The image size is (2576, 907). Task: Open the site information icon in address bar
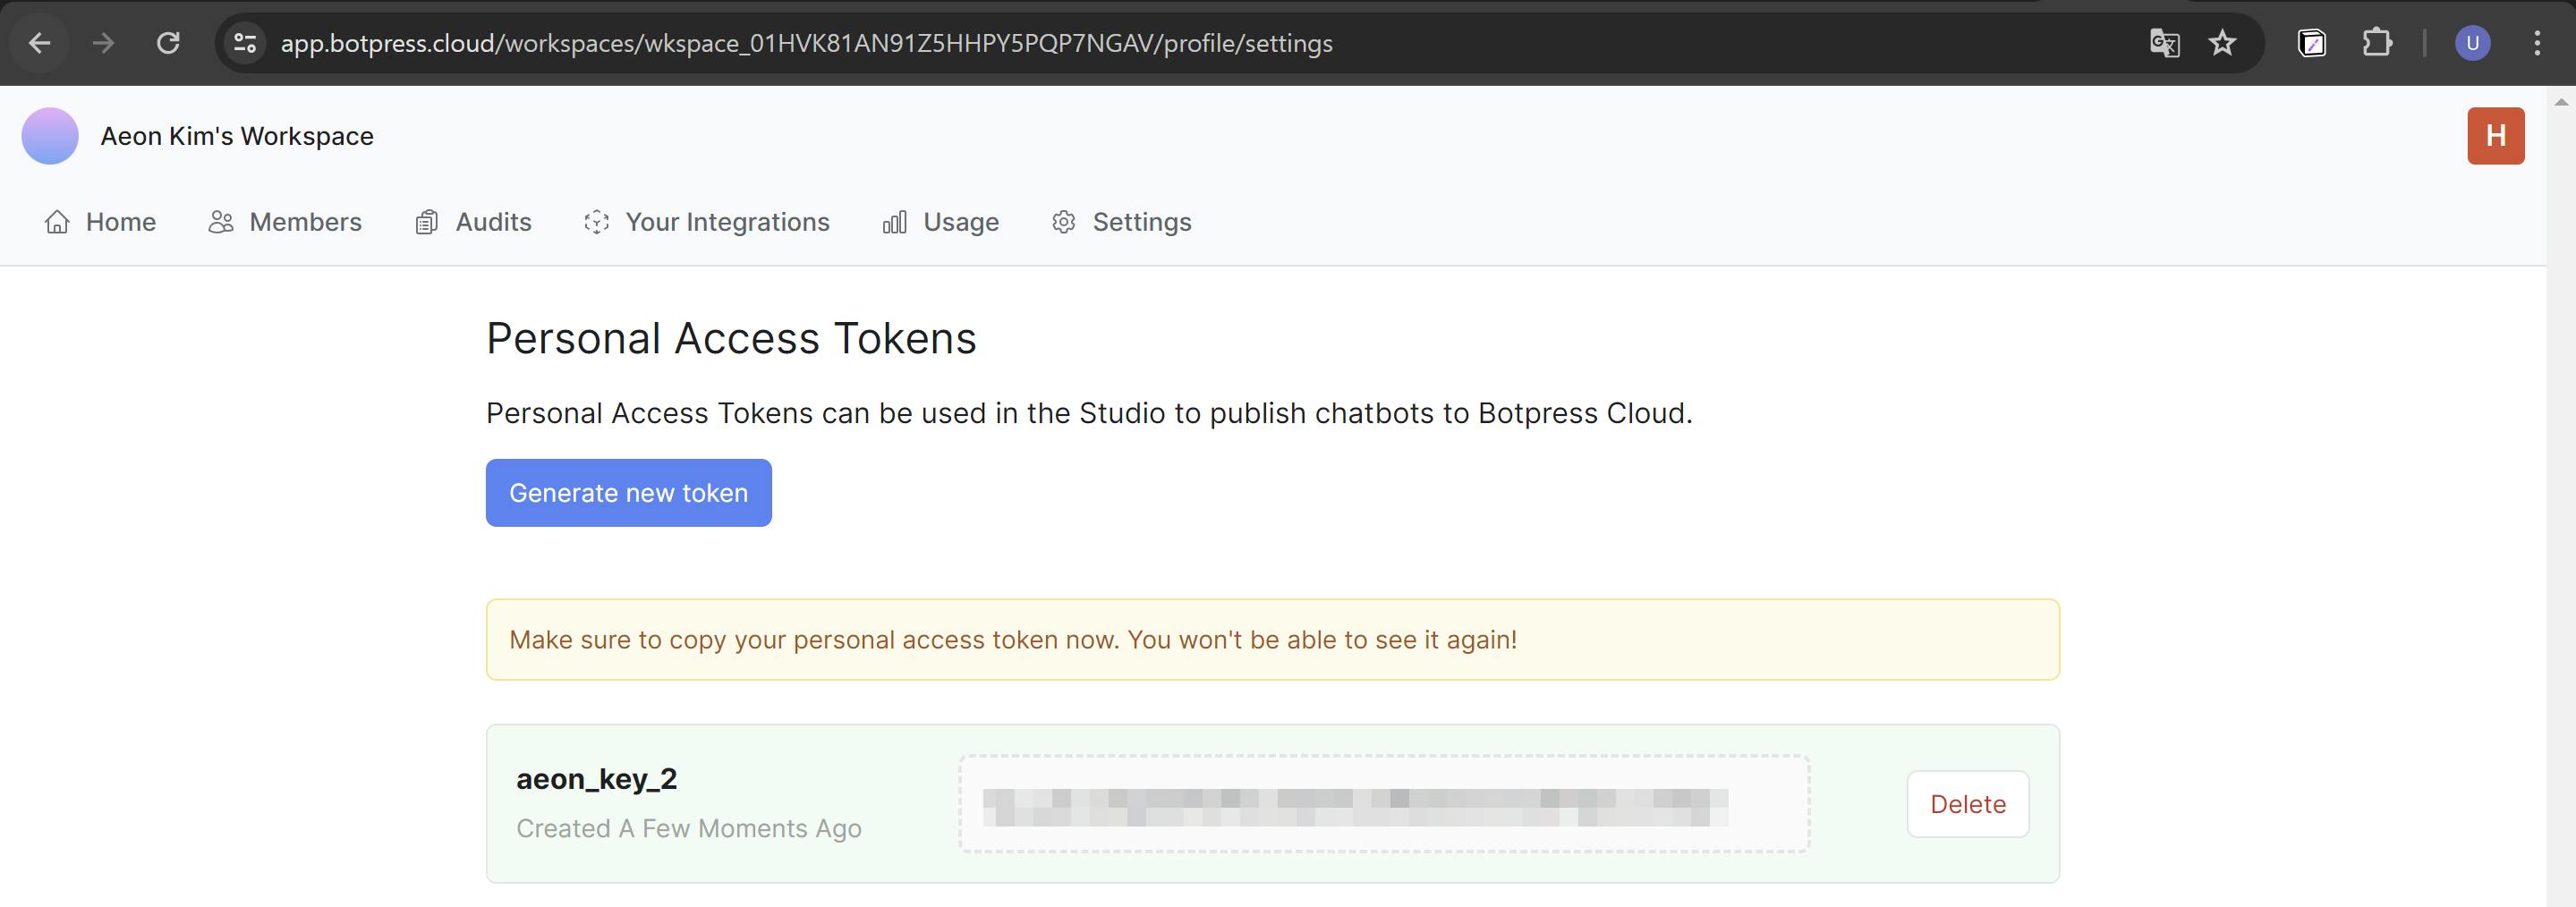pyautogui.click(x=245, y=43)
